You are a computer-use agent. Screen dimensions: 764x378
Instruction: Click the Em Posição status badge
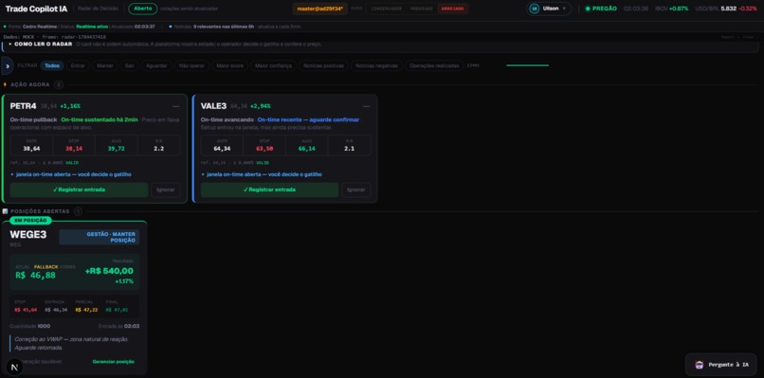click(30, 221)
